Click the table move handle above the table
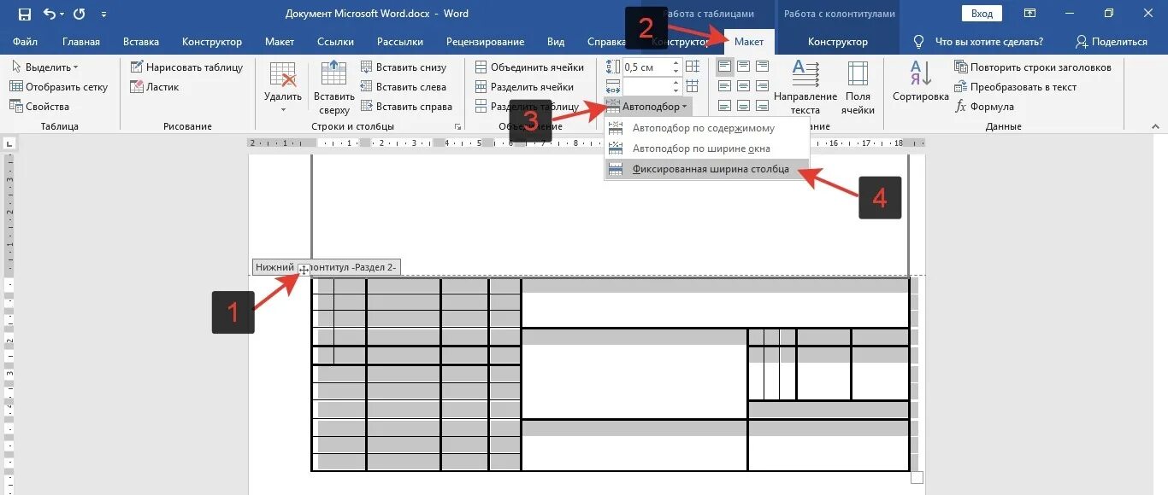The width and height of the screenshot is (1168, 495). click(304, 270)
